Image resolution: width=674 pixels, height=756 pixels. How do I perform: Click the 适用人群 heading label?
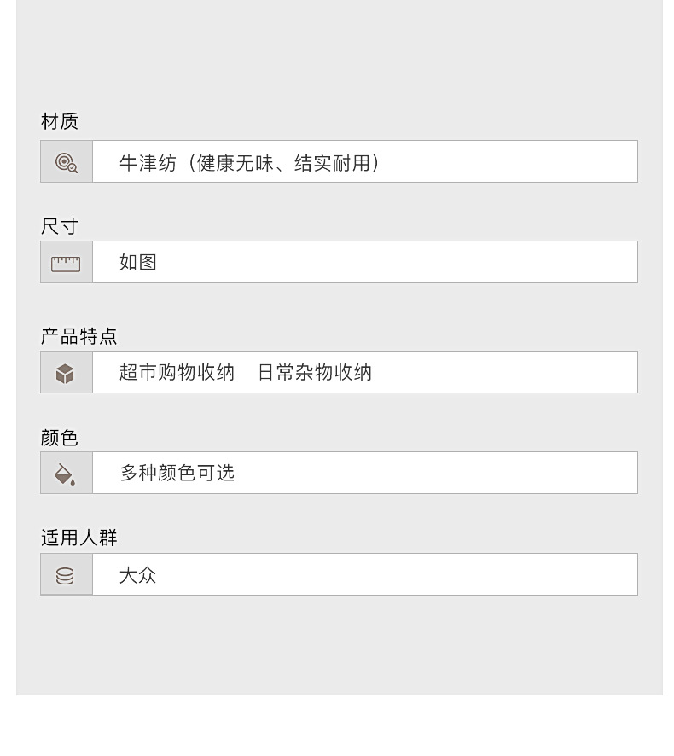tap(79, 538)
